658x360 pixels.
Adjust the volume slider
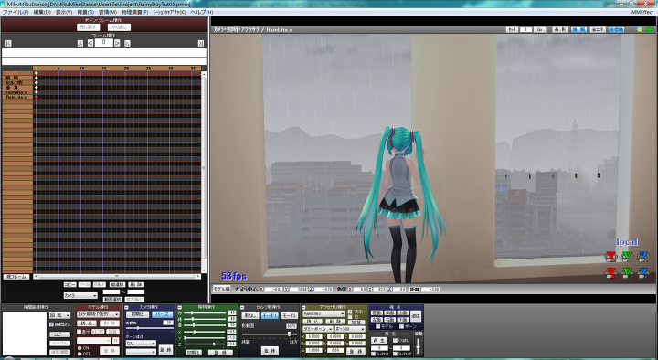pos(419,345)
